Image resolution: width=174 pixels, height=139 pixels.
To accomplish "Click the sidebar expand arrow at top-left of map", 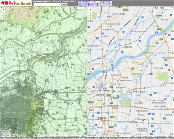I will (1, 7).
